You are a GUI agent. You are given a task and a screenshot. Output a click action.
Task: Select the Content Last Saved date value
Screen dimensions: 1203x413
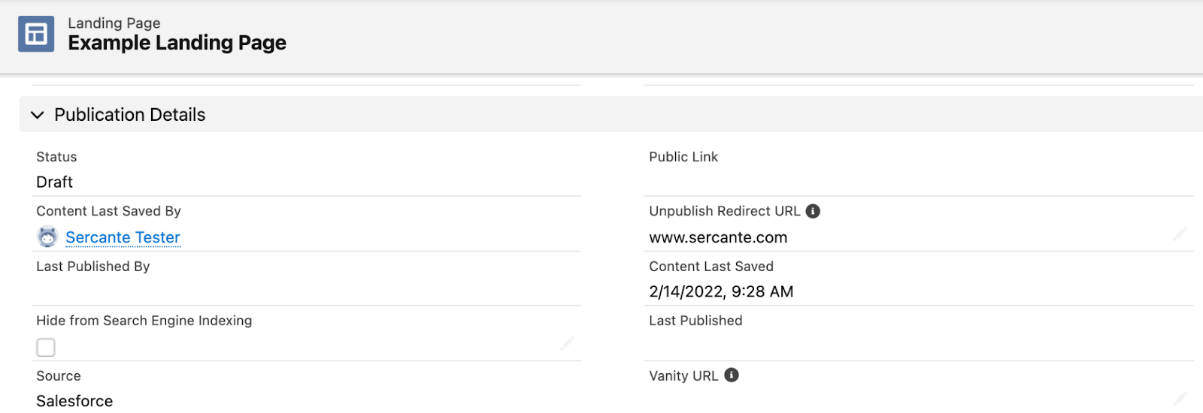721,291
